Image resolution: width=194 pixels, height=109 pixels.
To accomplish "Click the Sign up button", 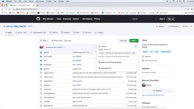I will coord(171,19).
